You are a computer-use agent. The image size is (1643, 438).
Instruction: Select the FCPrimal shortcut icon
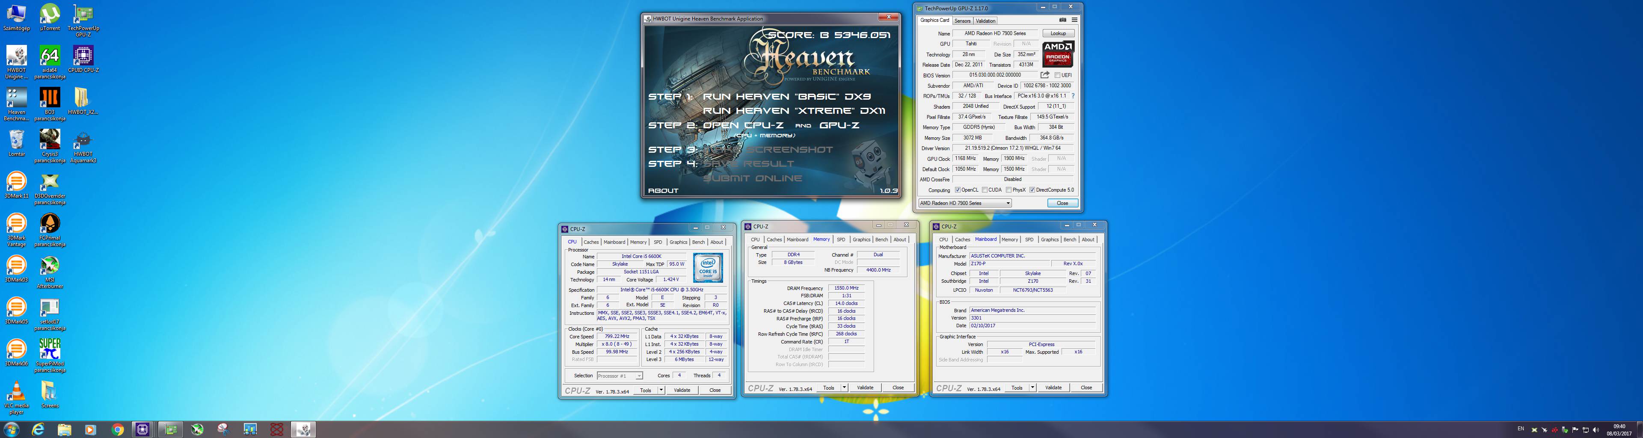coord(50,230)
